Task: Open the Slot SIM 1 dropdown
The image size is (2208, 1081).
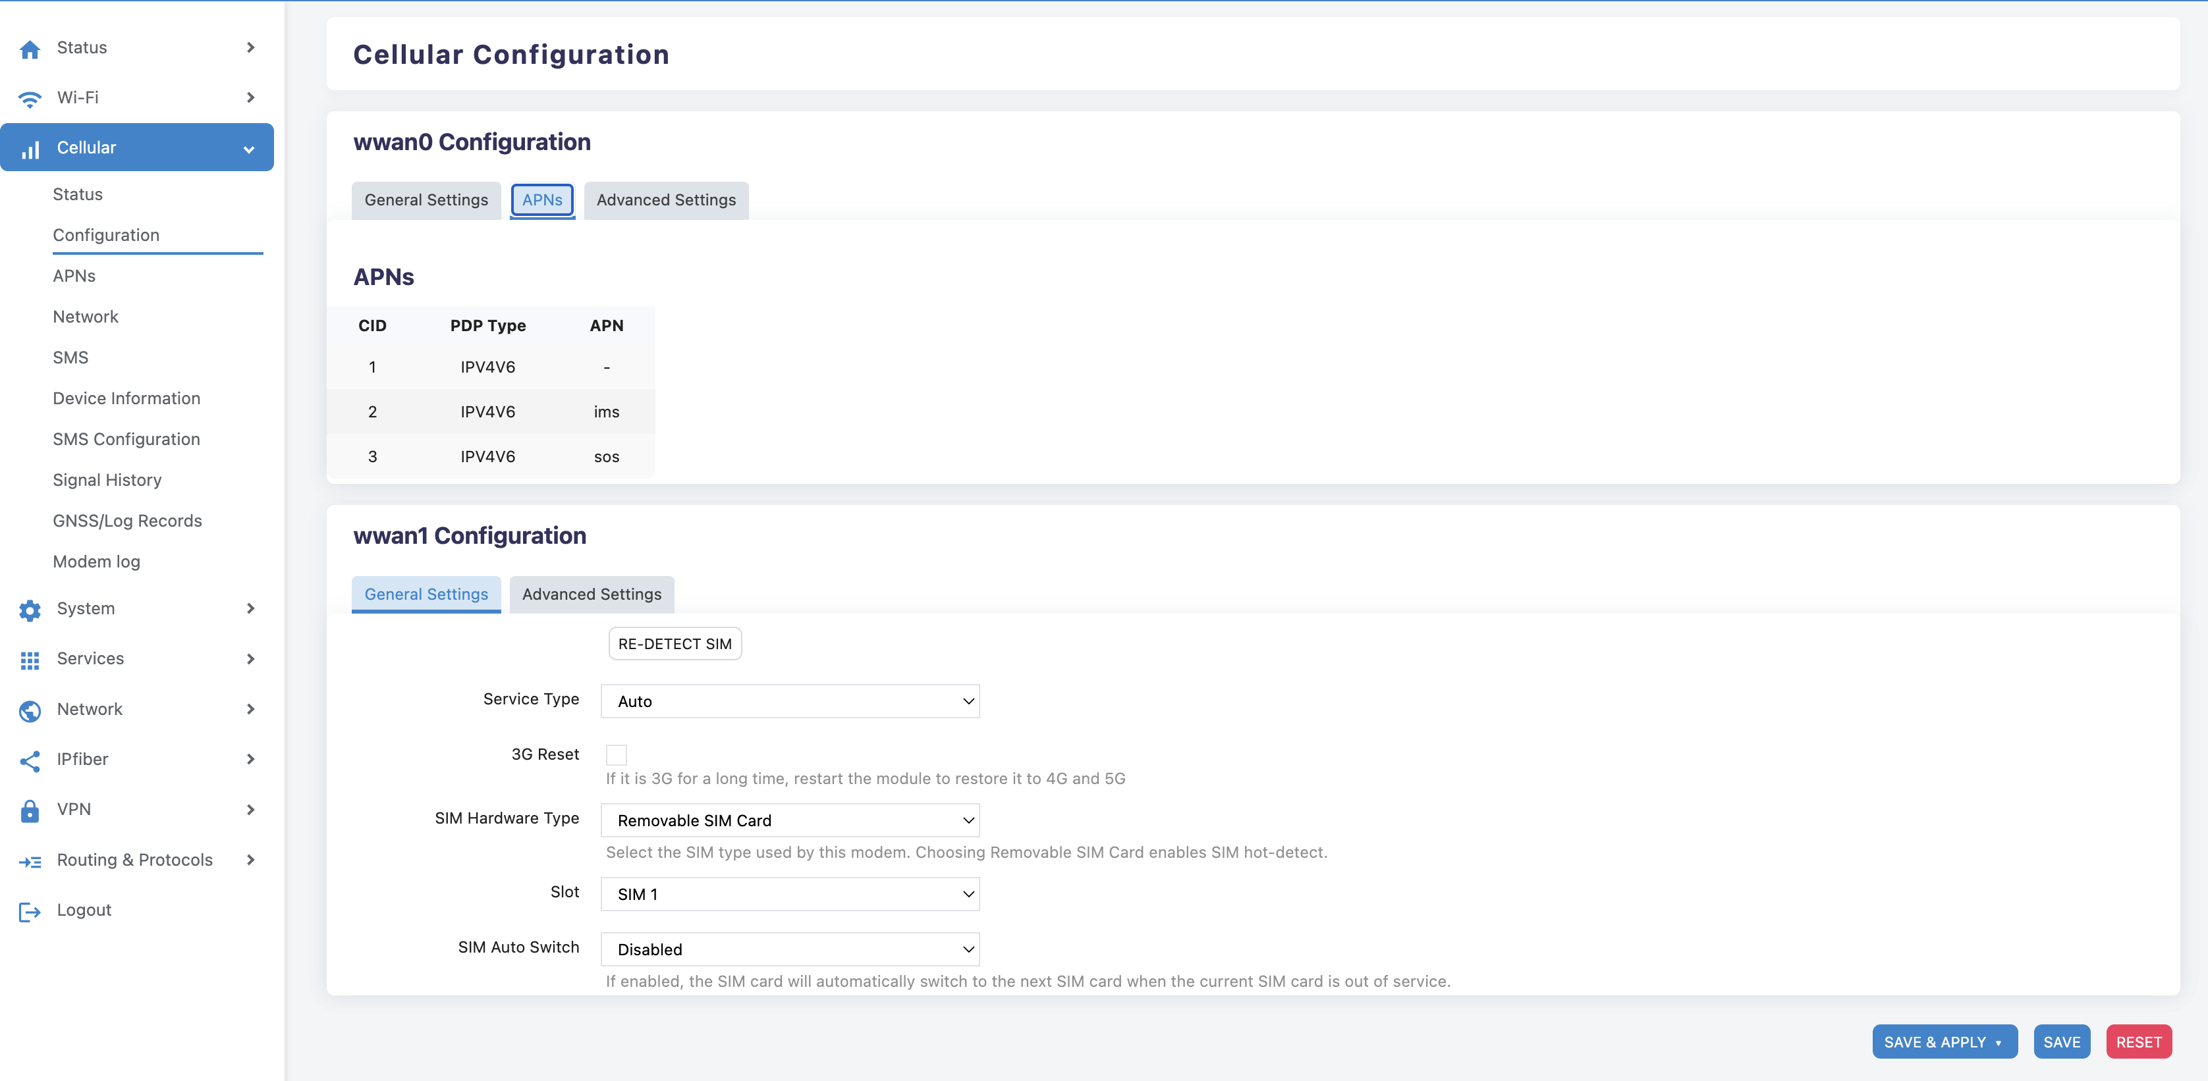Action: 789,893
